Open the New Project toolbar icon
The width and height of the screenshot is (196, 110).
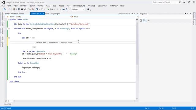coord(14,9)
